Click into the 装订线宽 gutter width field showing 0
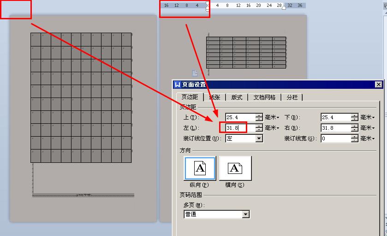Screen dimensions: 387x236 coord(336,138)
